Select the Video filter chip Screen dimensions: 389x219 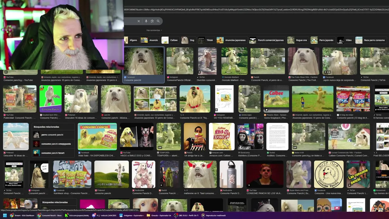345,40
